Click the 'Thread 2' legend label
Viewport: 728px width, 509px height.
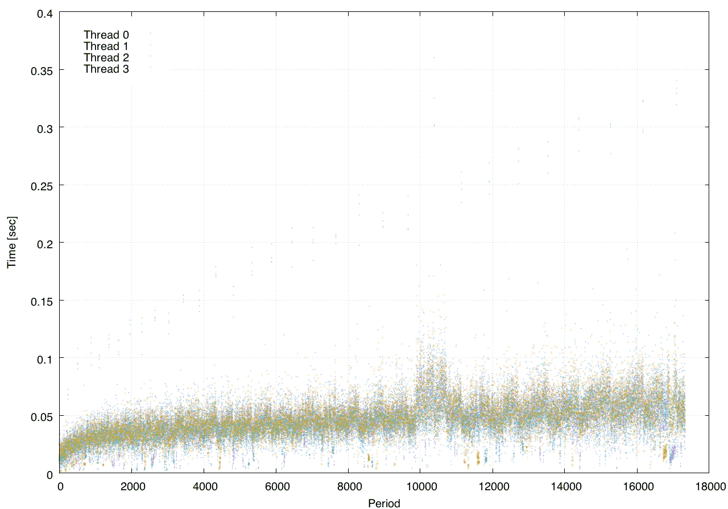pos(106,57)
